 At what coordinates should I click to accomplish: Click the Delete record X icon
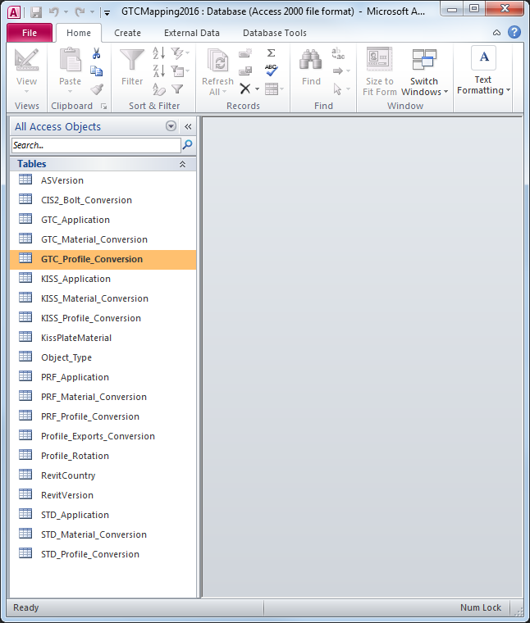click(x=245, y=89)
